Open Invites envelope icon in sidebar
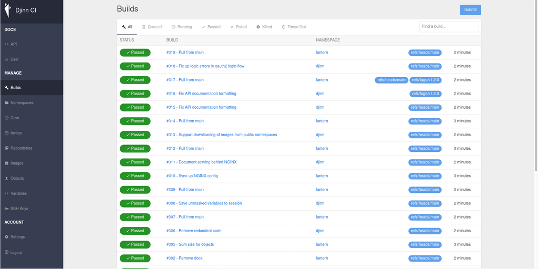 tap(6, 133)
